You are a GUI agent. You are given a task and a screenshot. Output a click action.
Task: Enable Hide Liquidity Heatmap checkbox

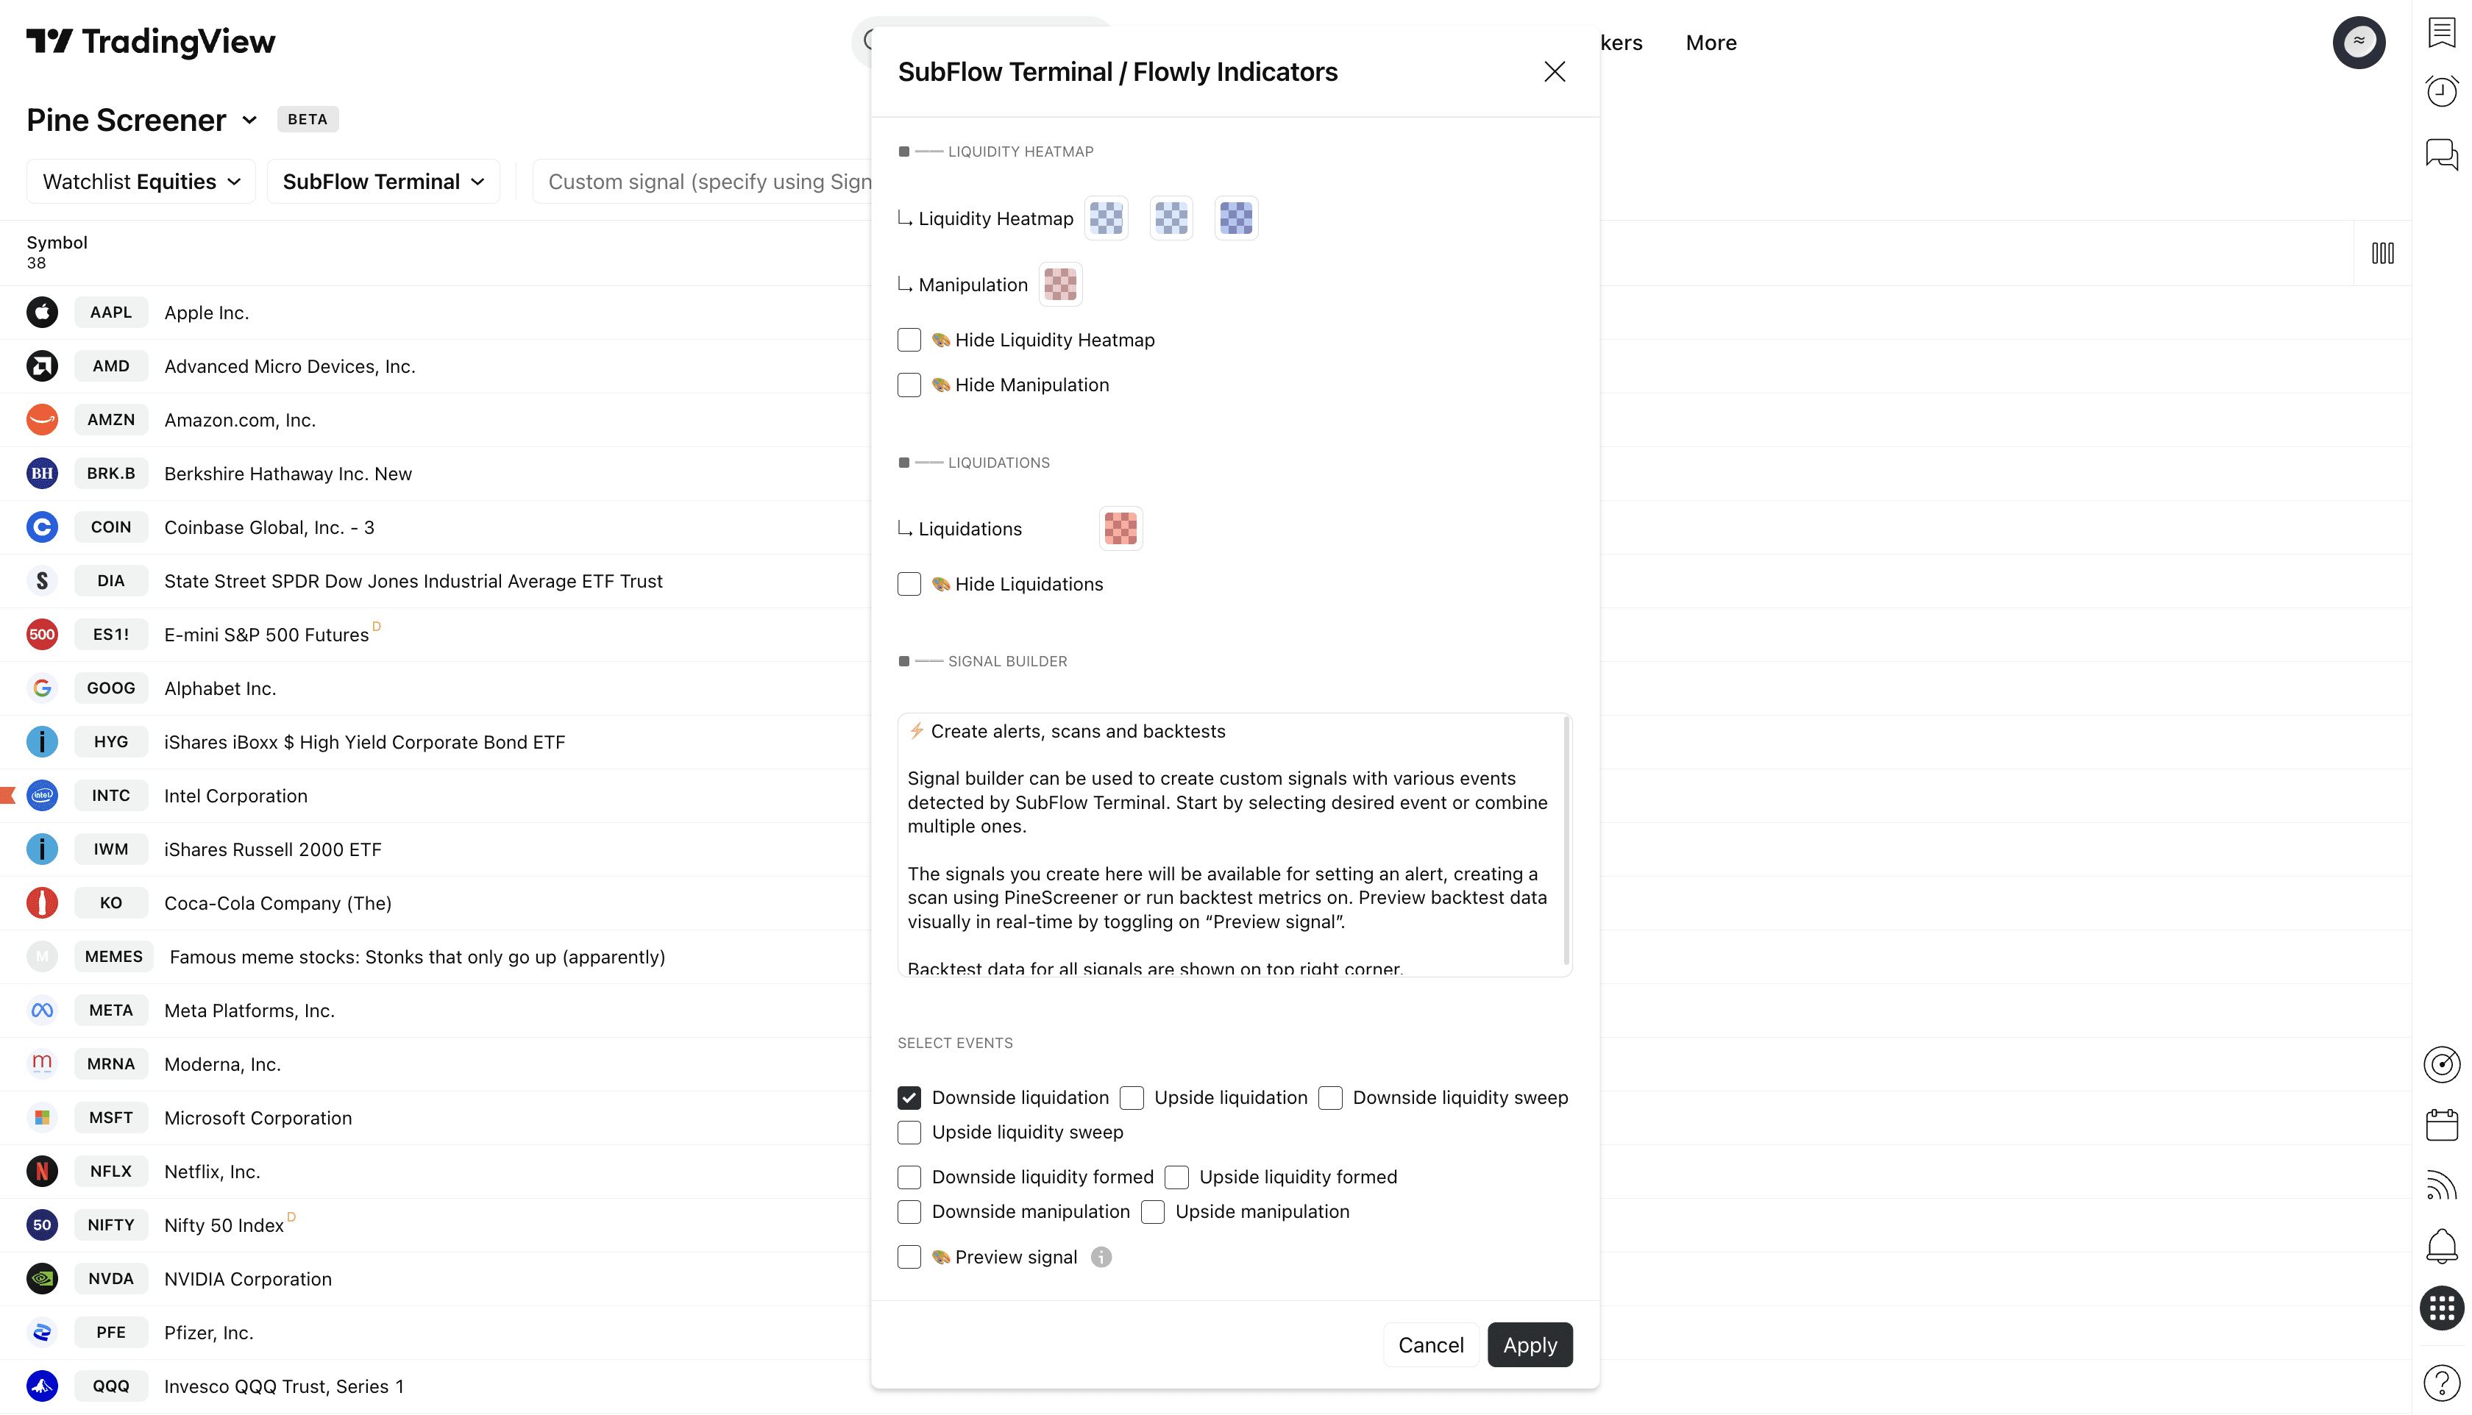(x=909, y=340)
